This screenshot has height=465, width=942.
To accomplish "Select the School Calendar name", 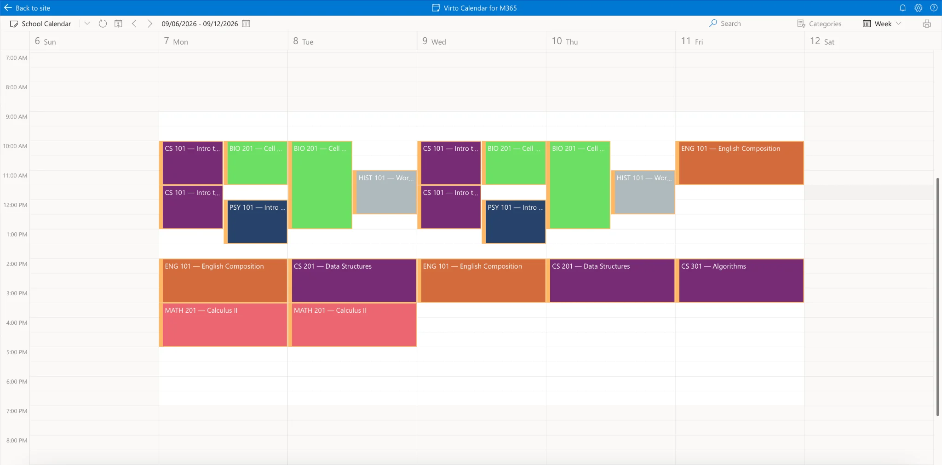I will click(46, 23).
